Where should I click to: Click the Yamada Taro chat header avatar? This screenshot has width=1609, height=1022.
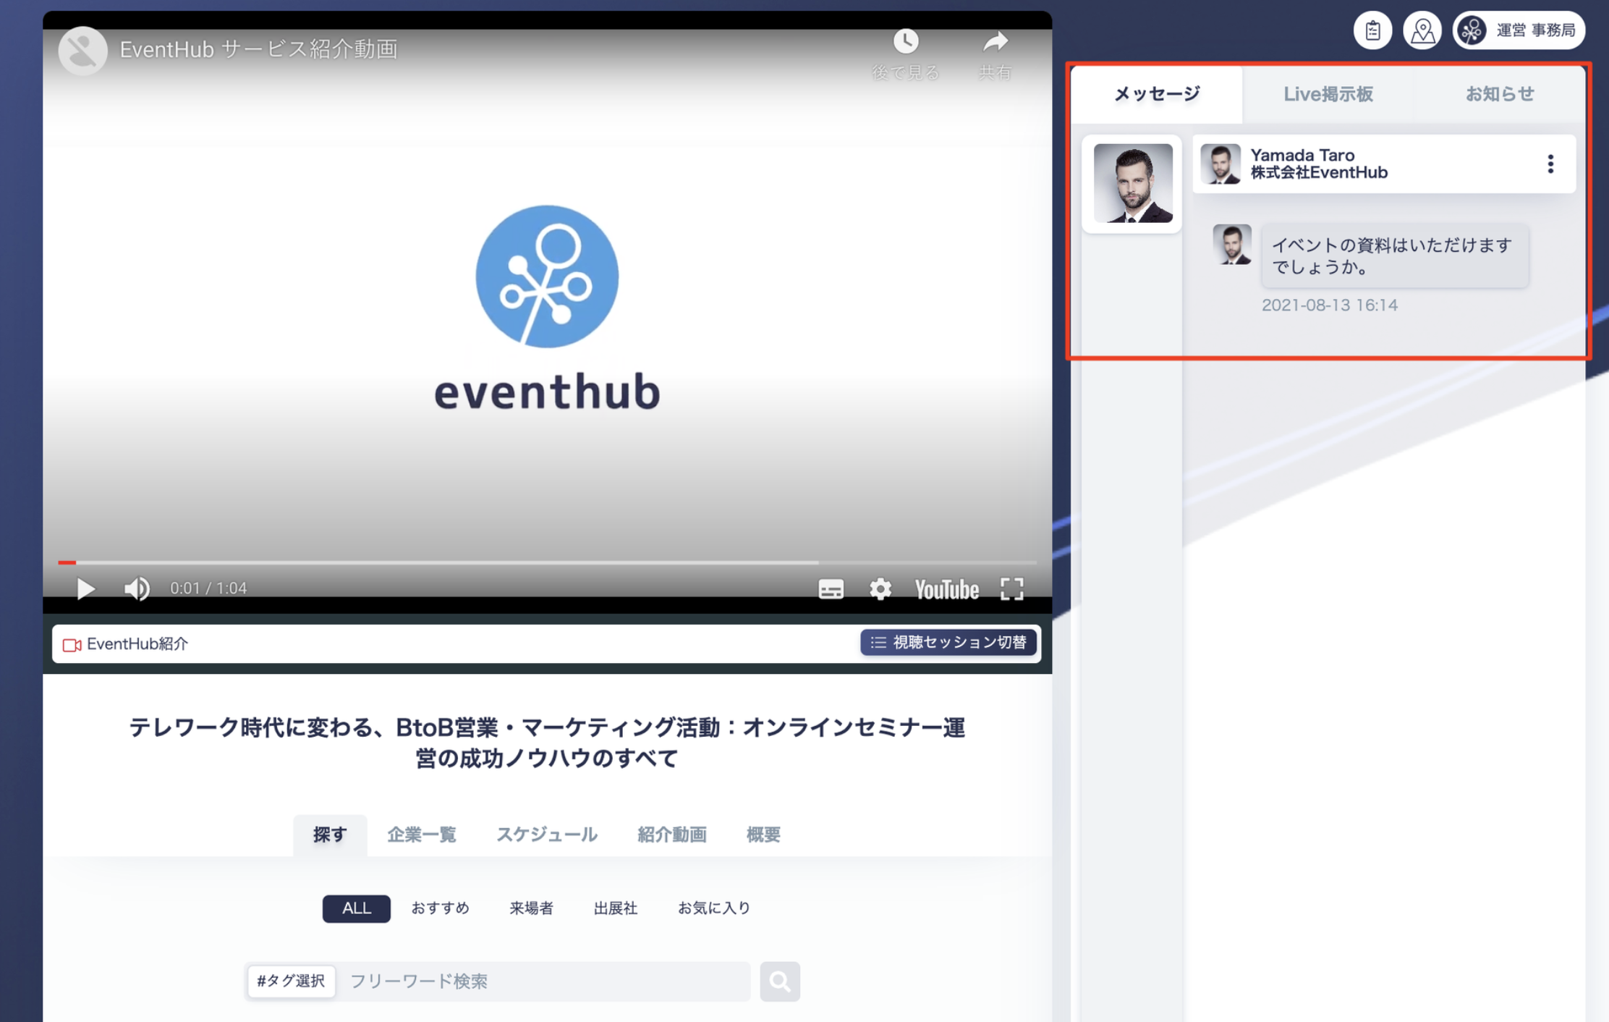point(1220,164)
